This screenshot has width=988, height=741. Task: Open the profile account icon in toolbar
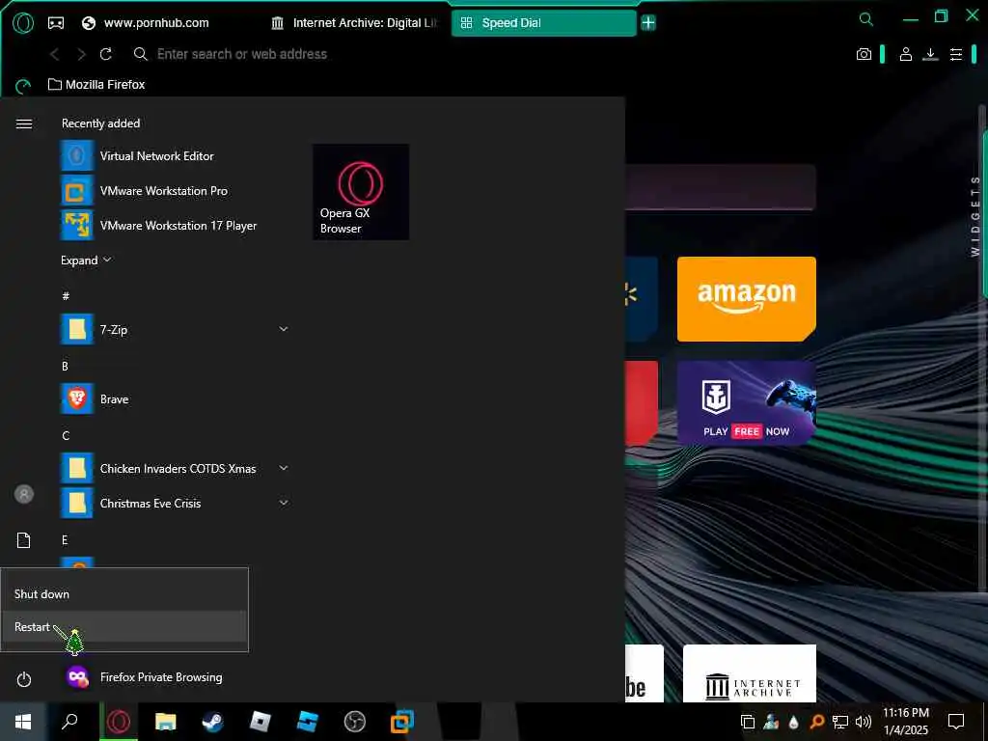(x=905, y=54)
